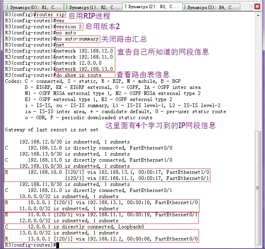Click 'i - IS-IS, su - IS-IS summary' line
Screen dimensions: 265x249
click(x=123, y=106)
